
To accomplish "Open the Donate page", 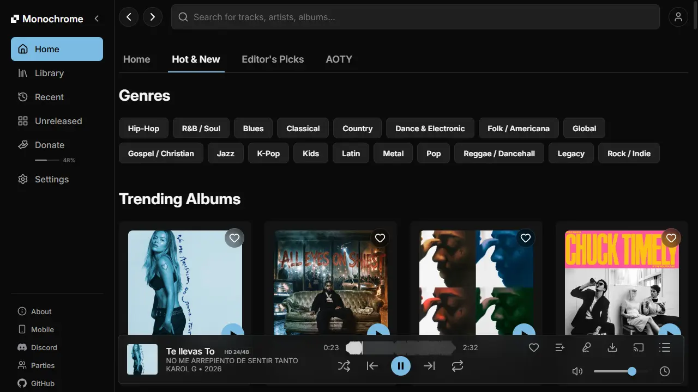I will point(57,145).
